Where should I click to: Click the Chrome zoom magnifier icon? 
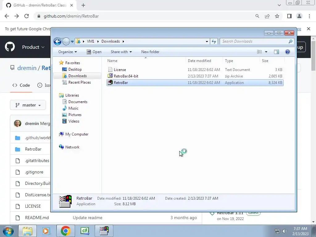point(257,16)
